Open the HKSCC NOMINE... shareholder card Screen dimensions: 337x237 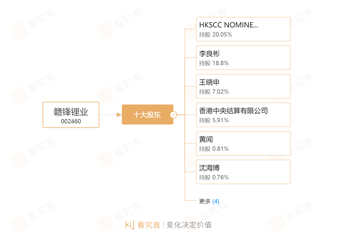click(243, 29)
